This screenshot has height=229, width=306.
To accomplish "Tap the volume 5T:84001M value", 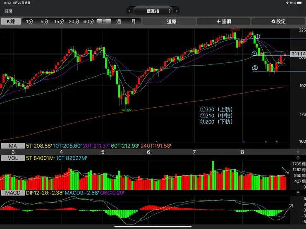I will tap(40, 158).
